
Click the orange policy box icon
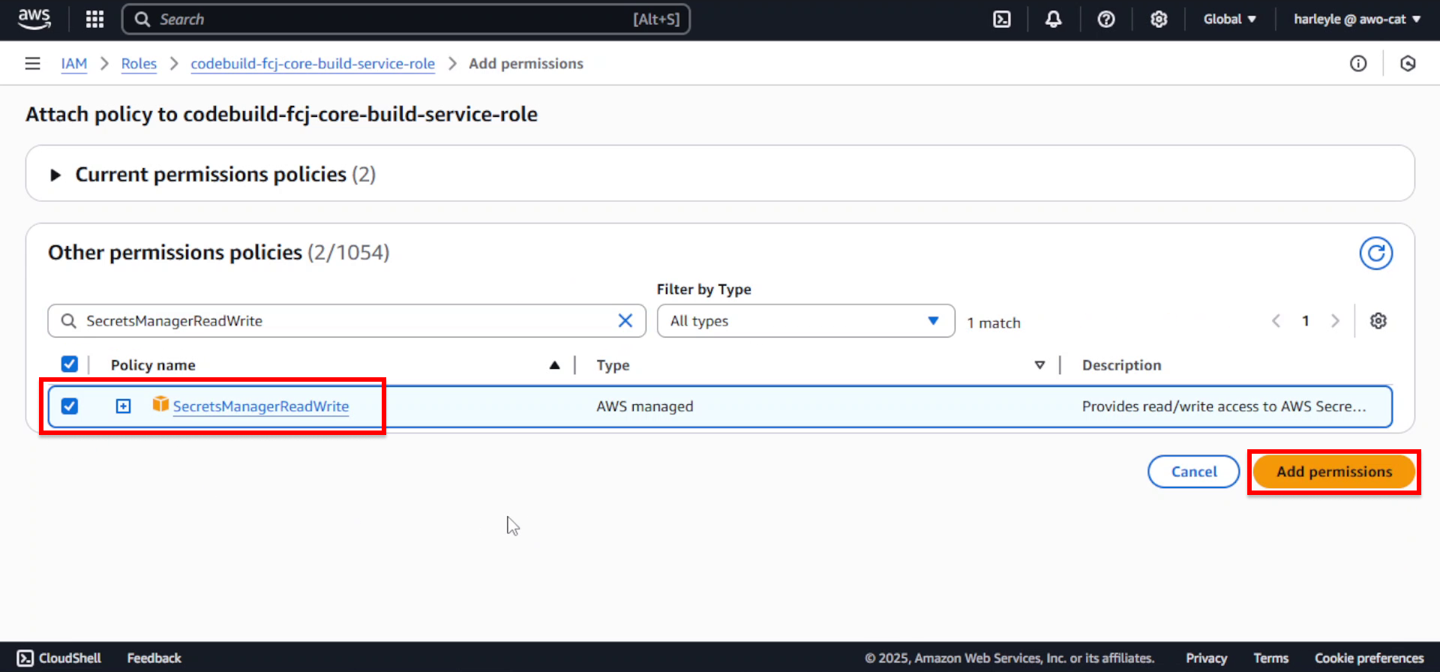(160, 404)
